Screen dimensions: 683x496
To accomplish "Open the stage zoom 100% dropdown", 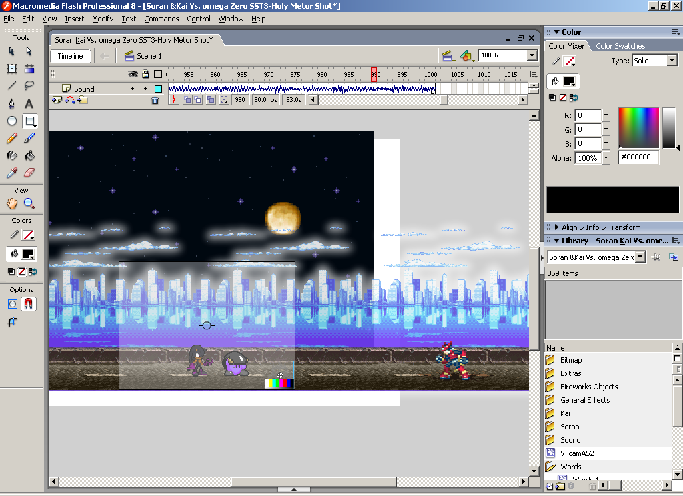I will 532,55.
